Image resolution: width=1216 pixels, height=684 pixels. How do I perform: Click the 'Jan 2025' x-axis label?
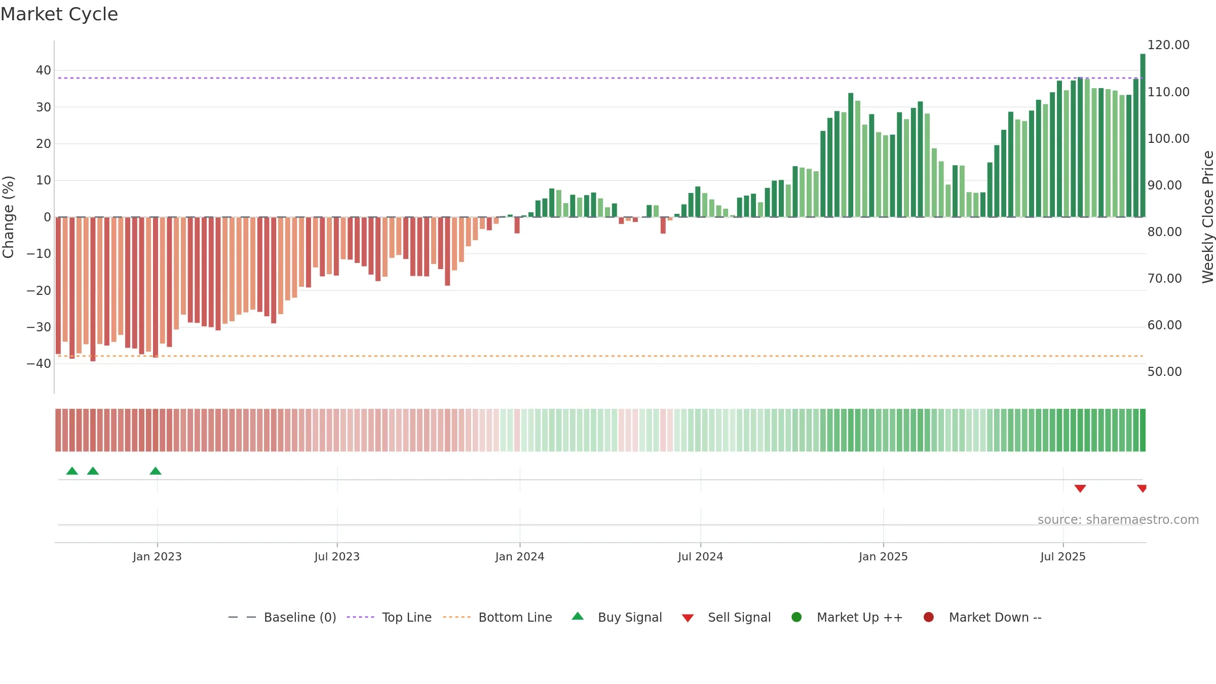point(883,556)
